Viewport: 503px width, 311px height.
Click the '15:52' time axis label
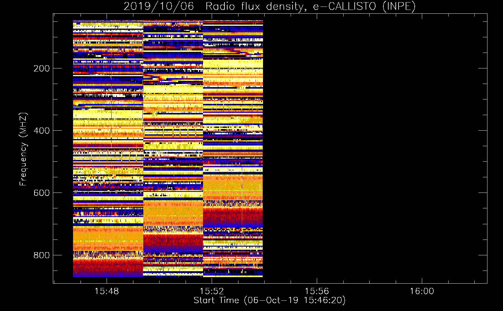pos(212,291)
